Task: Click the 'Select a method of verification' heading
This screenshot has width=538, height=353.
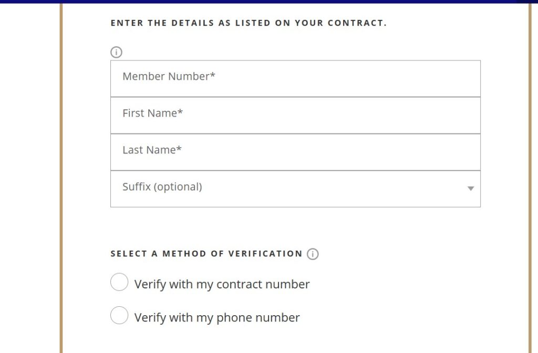Action: click(x=206, y=254)
